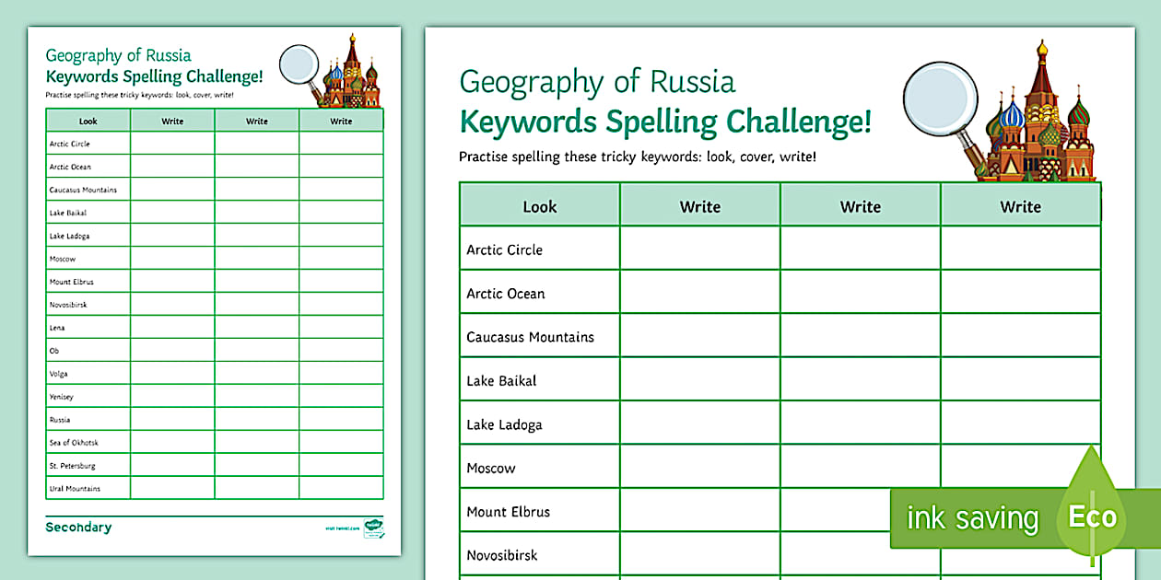The height and width of the screenshot is (580, 1161).
Task: Click St. Basil's Cathedral illustration on the right page
Action: 1041,120
